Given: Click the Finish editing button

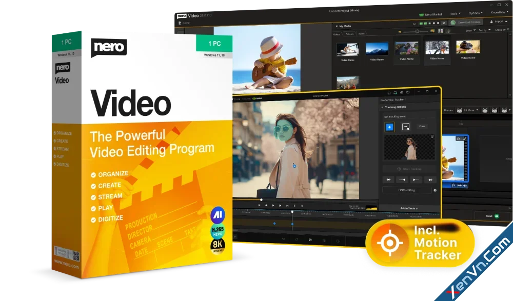Looking at the screenshot, I should 407,190.
